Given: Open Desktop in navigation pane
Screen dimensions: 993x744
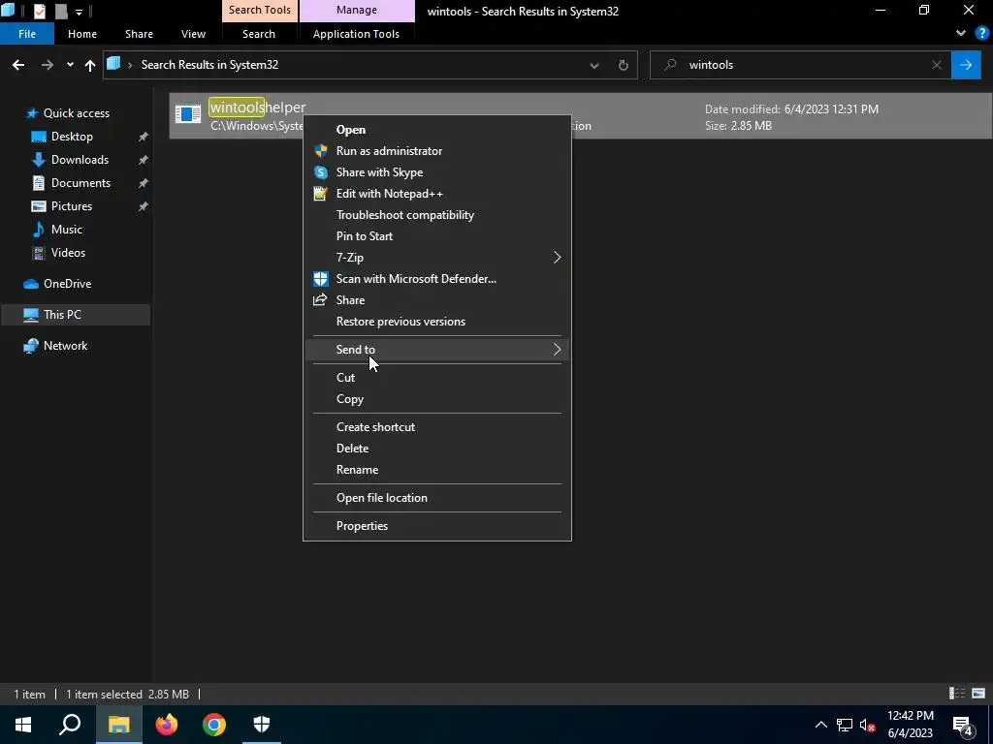Looking at the screenshot, I should [72, 137].
